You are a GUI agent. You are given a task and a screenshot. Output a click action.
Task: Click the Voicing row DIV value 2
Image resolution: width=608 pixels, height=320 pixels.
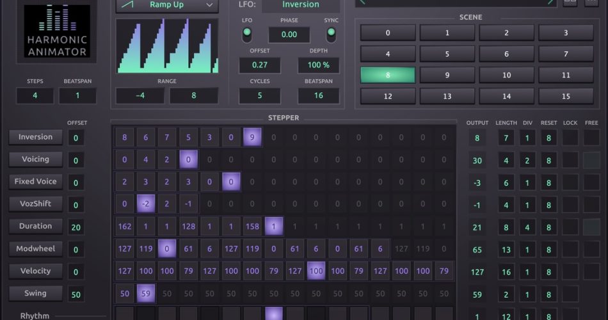(x=527, y=160)
